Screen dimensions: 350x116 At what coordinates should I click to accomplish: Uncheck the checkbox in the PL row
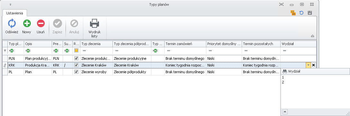[76, 72]
